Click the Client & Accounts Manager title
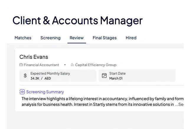 (x=78, y=20)
